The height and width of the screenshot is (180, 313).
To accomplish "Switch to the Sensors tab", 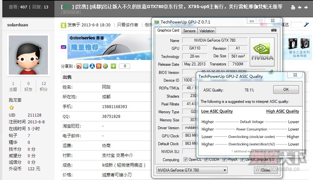I will click(x=189, y=31).
